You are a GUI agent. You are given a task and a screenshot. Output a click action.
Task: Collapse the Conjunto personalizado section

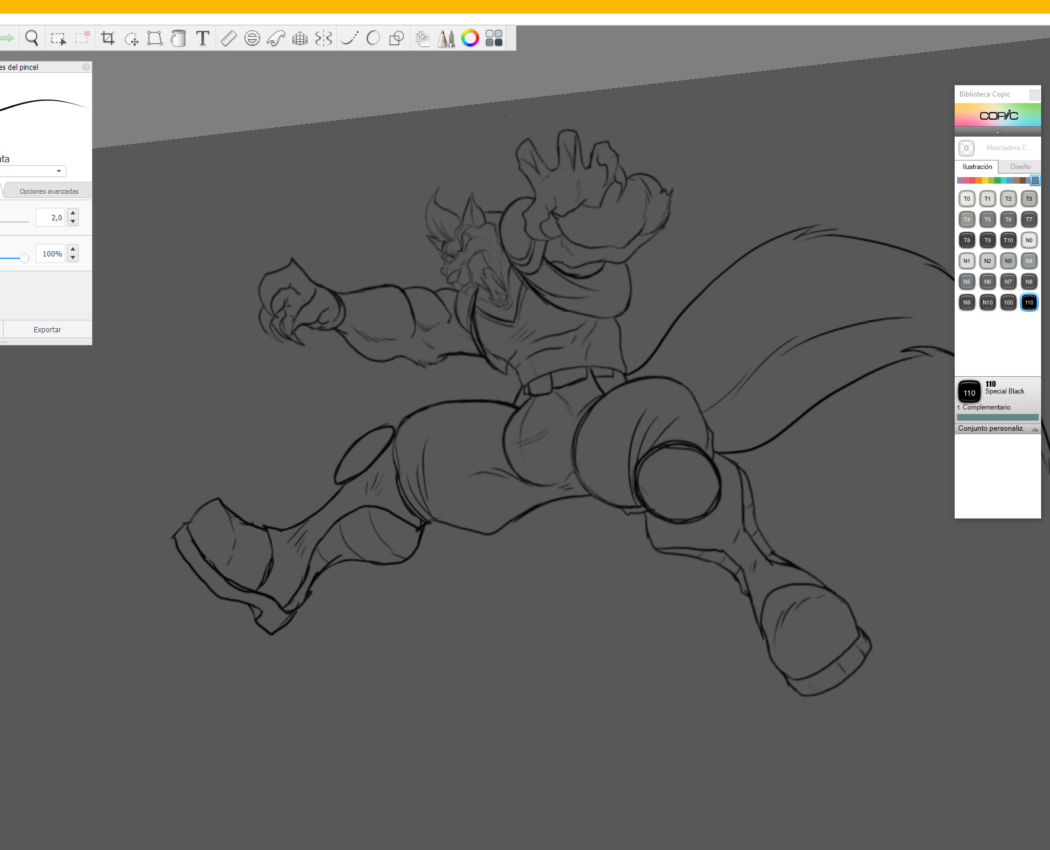tap(1035, 429)
